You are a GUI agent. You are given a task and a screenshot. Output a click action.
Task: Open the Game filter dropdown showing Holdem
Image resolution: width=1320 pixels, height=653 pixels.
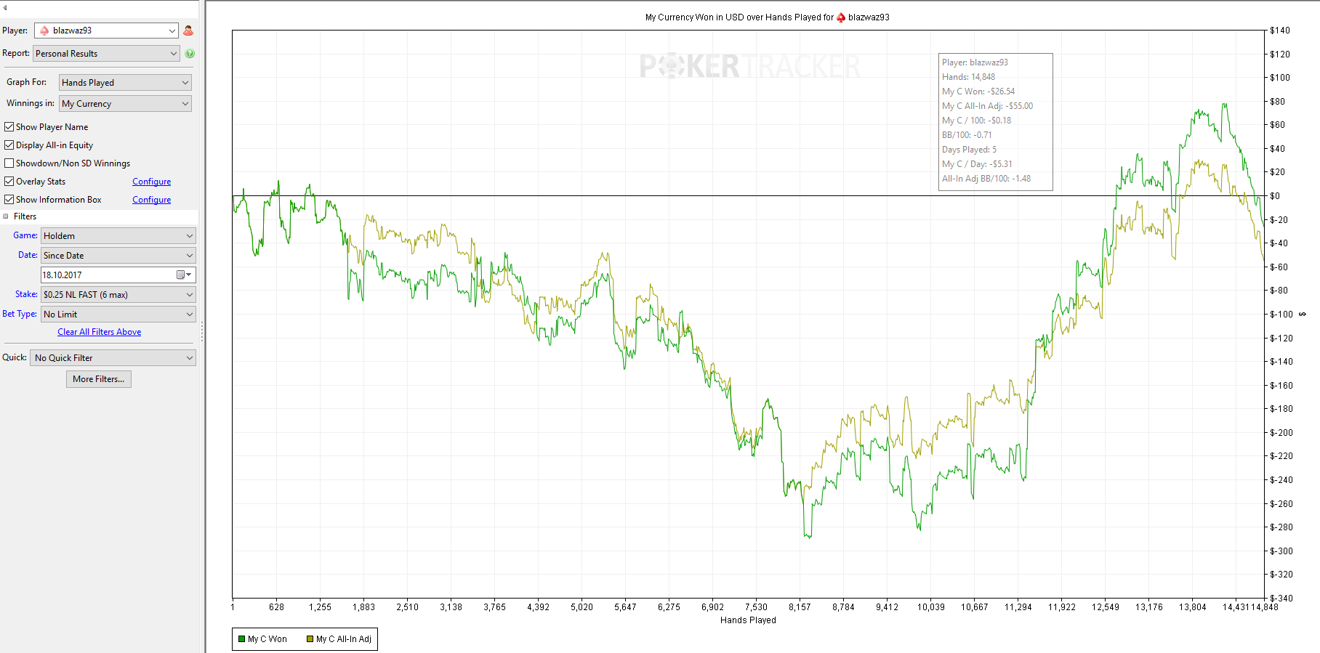(x=118, y=235)
